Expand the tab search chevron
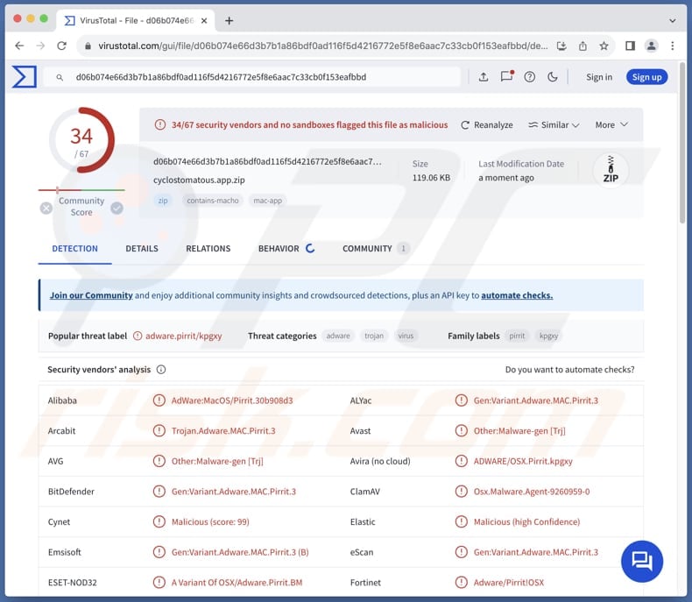 672,20
